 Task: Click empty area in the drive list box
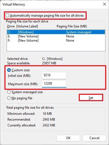click(x=56, y=47)
